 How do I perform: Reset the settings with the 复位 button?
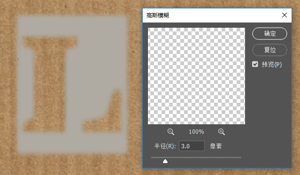[269, 50]
